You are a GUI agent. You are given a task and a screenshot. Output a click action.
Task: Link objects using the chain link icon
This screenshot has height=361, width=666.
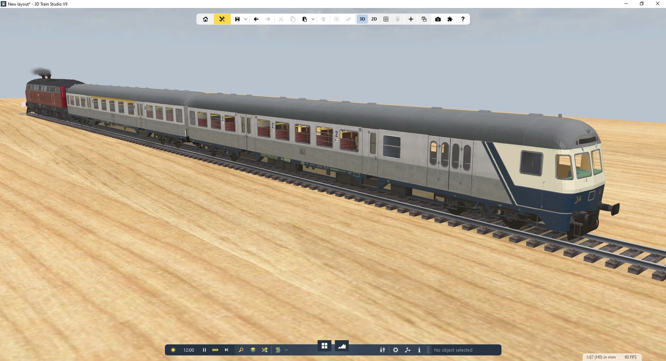pyautogui.click(x=348, y=19)
